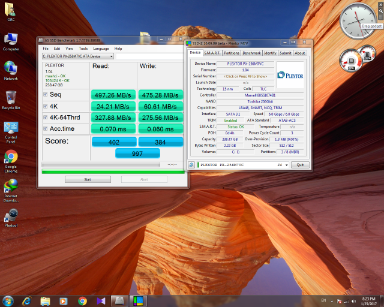Open Google Chrome desktop shortcut

click(11, 158)
